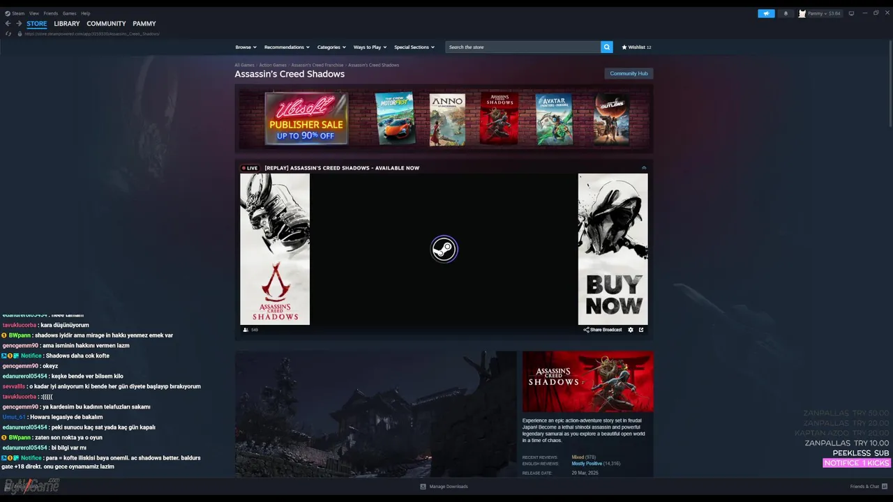Switch to the STORE tab
893x502 pixels.
pyautogui.click(x=37, y=24)
